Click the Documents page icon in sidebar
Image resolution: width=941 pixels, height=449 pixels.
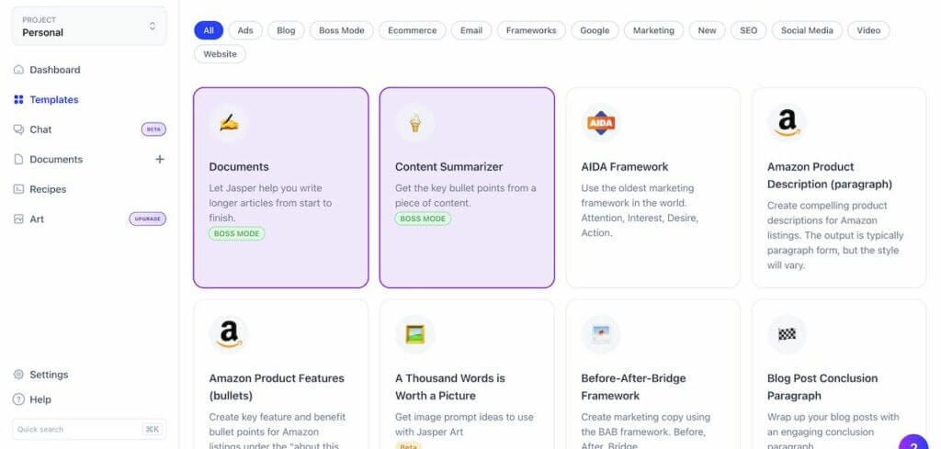point(18,160)
